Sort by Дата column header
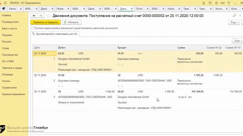 45,48
